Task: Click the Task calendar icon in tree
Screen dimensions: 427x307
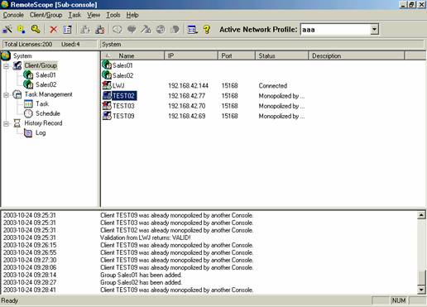Action: click(28, 103)
